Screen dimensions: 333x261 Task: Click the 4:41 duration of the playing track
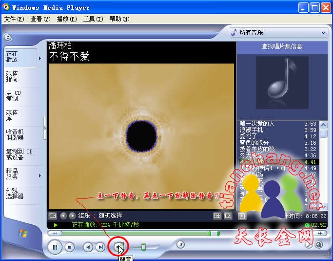click(310, 162)
